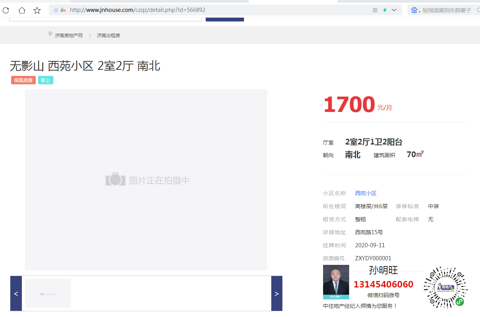Show next photo with right arrow
Screen dimensions: 480x317
point(277,294)
